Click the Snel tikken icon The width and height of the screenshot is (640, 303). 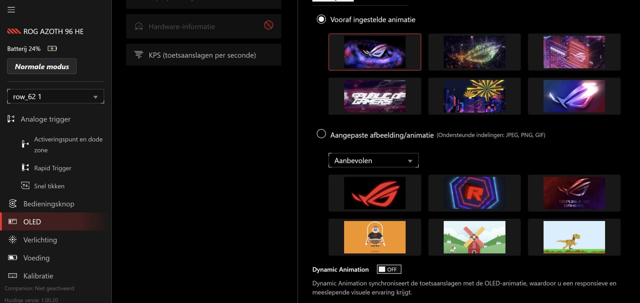tap(25, 186)
